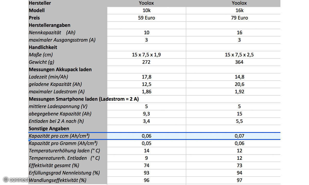Click the "Preis" row label
Viewport: 309px width, 185px height.
[34, 18]
